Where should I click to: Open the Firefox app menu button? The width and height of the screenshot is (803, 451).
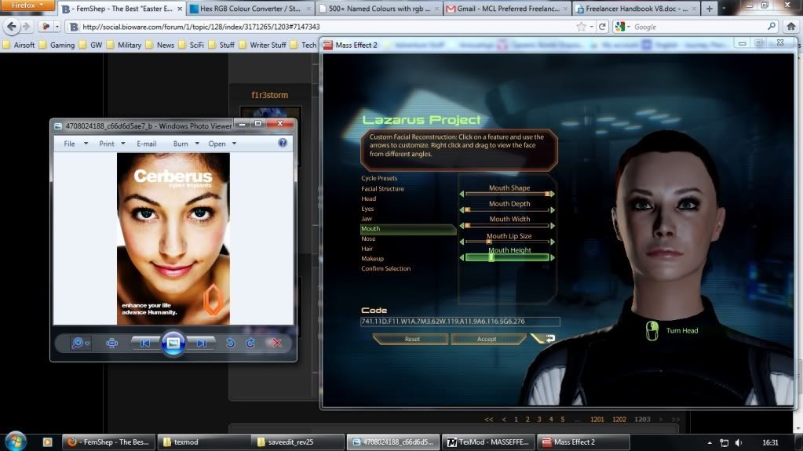point(27,5)
